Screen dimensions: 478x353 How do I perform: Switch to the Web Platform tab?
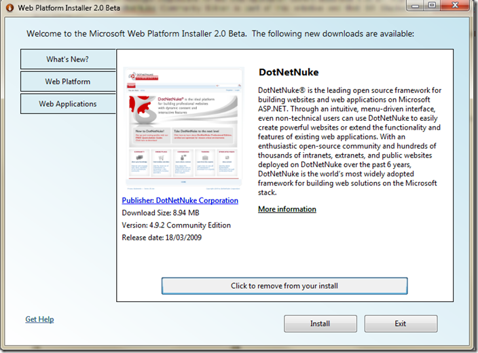tap(68, 81)
